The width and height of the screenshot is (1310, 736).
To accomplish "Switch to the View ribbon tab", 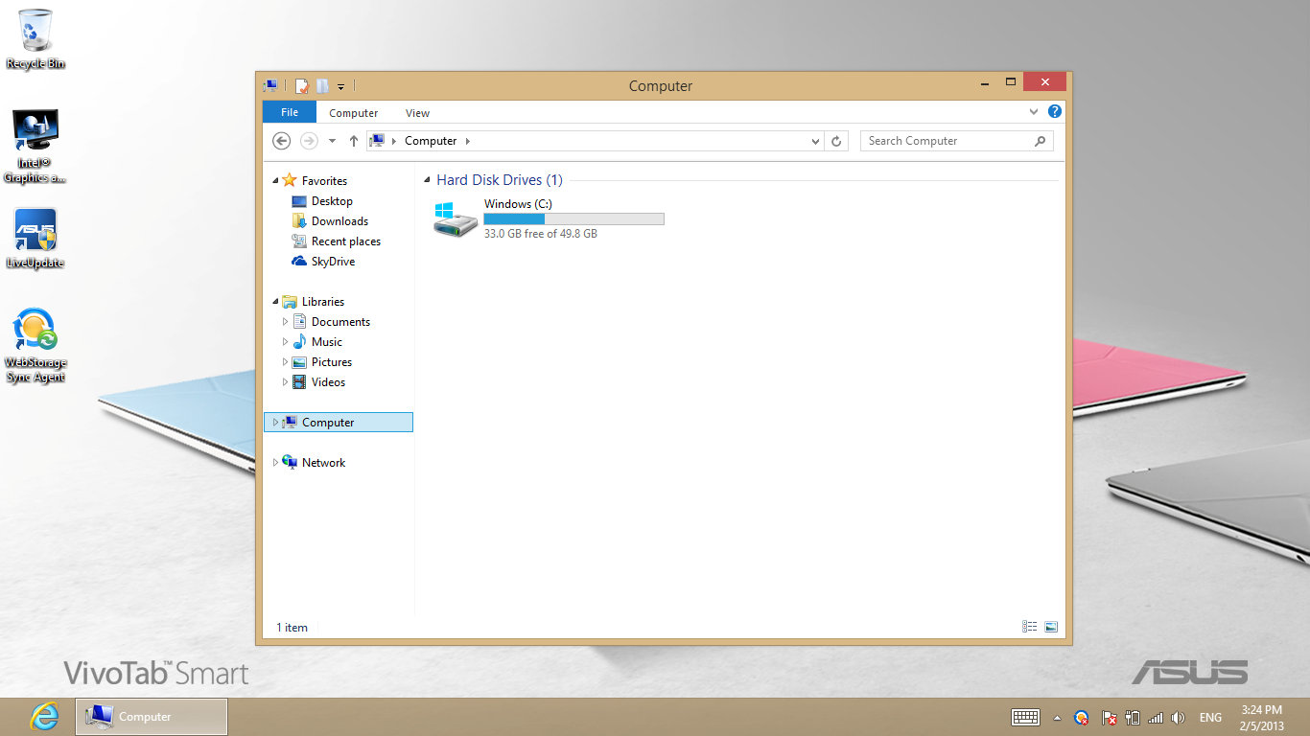I will tap(417, 113).
